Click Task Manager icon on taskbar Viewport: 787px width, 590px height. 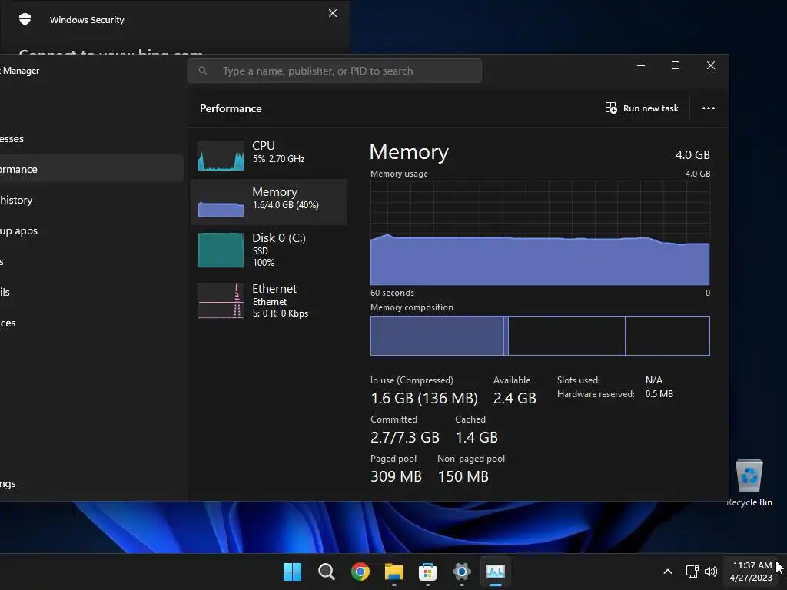496,572
